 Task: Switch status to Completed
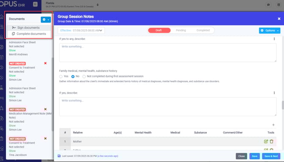pyautogui.click(x=203, y=30)
